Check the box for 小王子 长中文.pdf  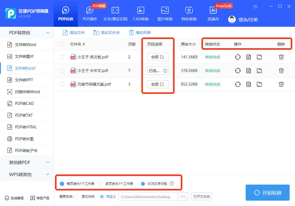tap(62, 71)
